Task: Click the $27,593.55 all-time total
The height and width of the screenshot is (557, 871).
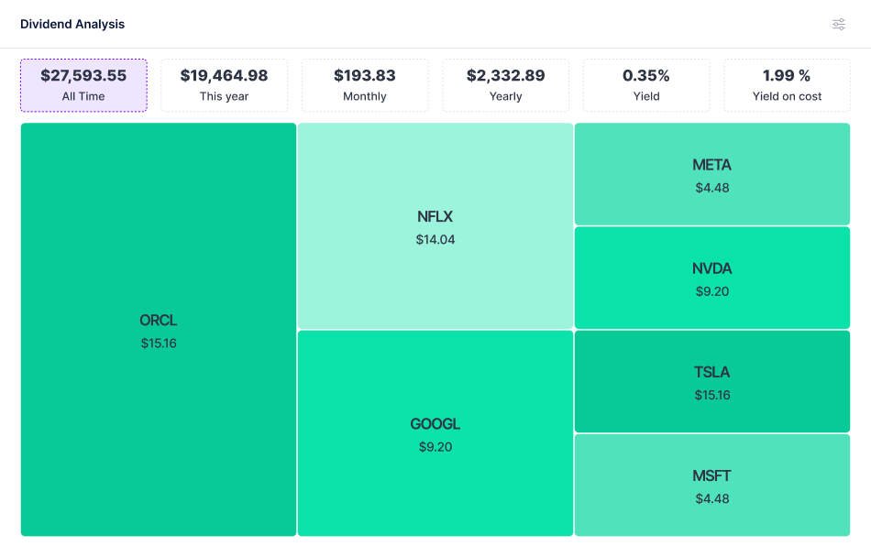Action: [83, 75]
